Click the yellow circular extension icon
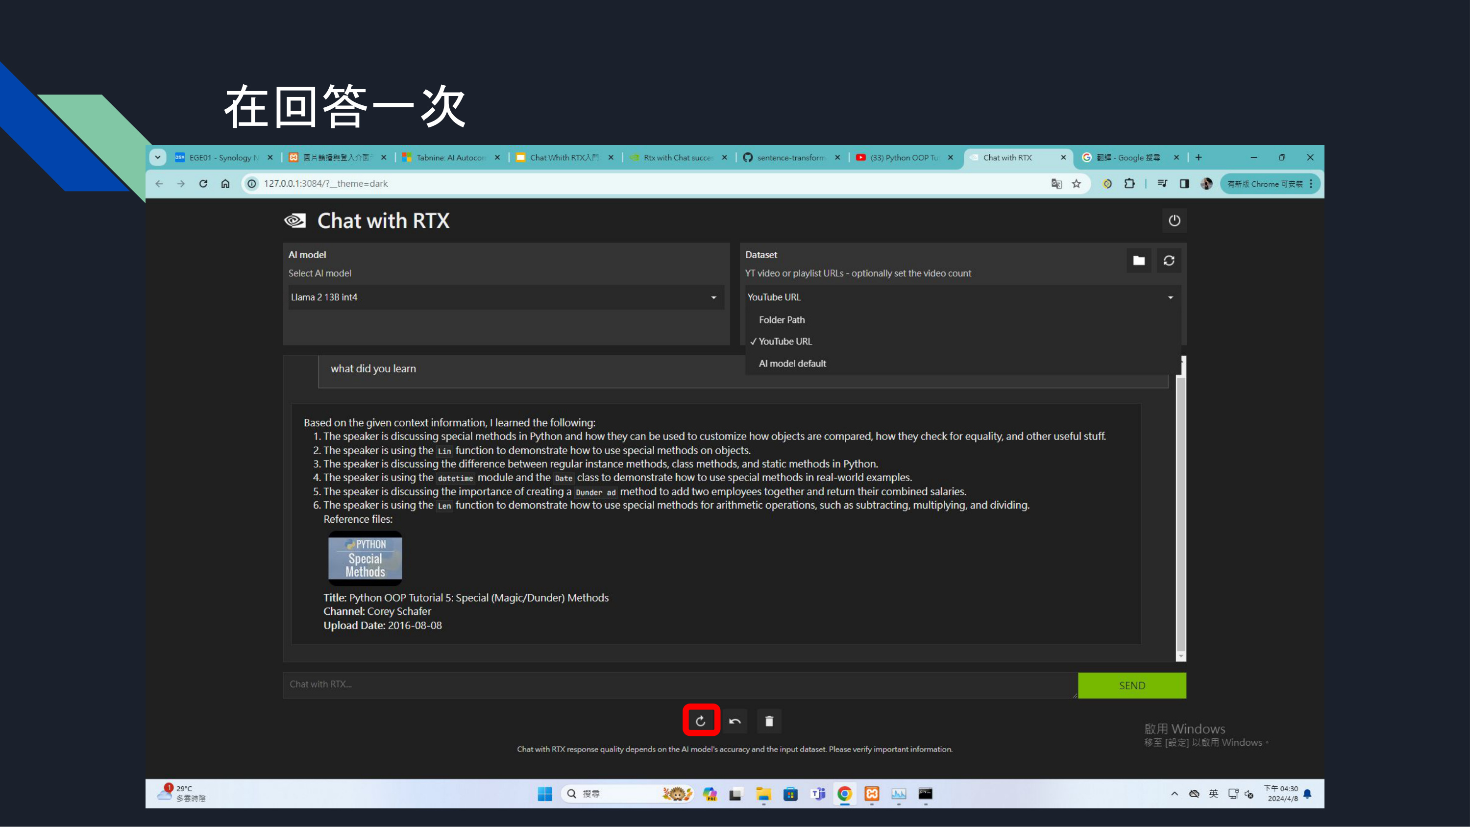Image resolution: width=1470 pixels, height=827 pixels. click(1107, 183)
